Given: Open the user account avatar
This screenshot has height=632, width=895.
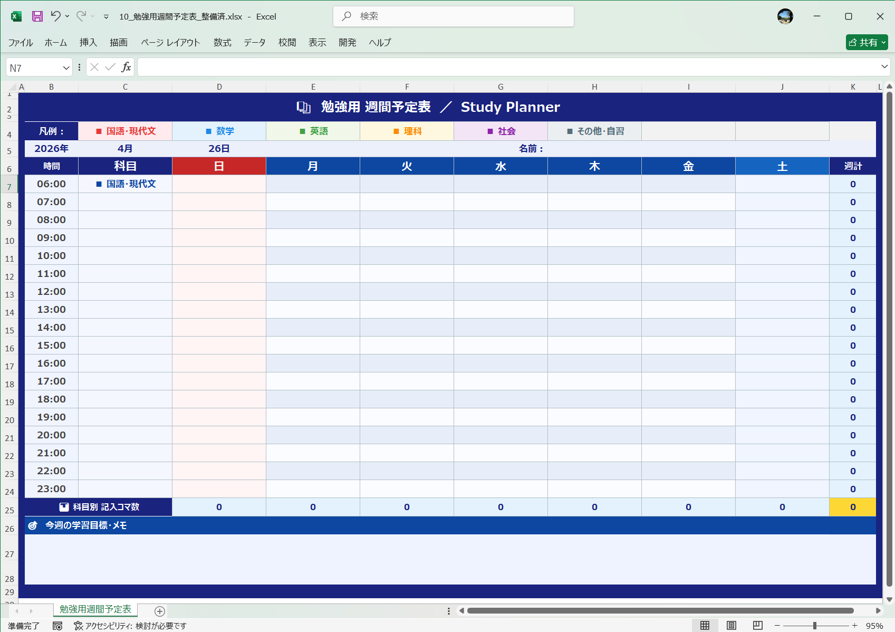Looking at the screenshot, I should [785, 16].
